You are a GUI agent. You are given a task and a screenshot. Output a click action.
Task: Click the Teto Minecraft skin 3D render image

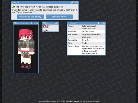point(26,49)
